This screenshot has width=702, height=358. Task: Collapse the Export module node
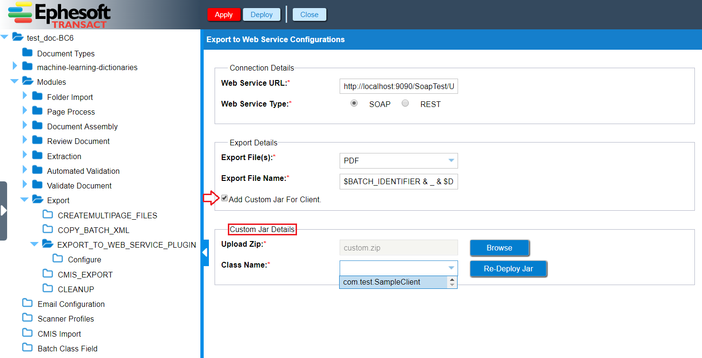point(25,200)
